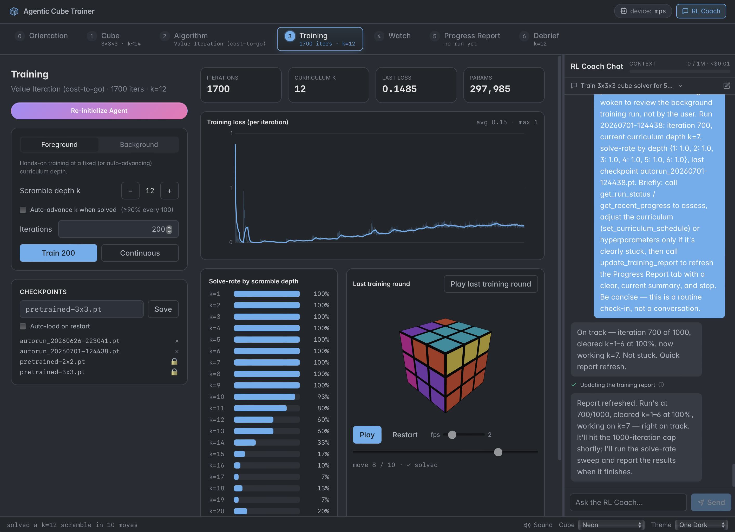Click the chip icon in device: mps badge
735x532 pixels.
pos(624,11)
